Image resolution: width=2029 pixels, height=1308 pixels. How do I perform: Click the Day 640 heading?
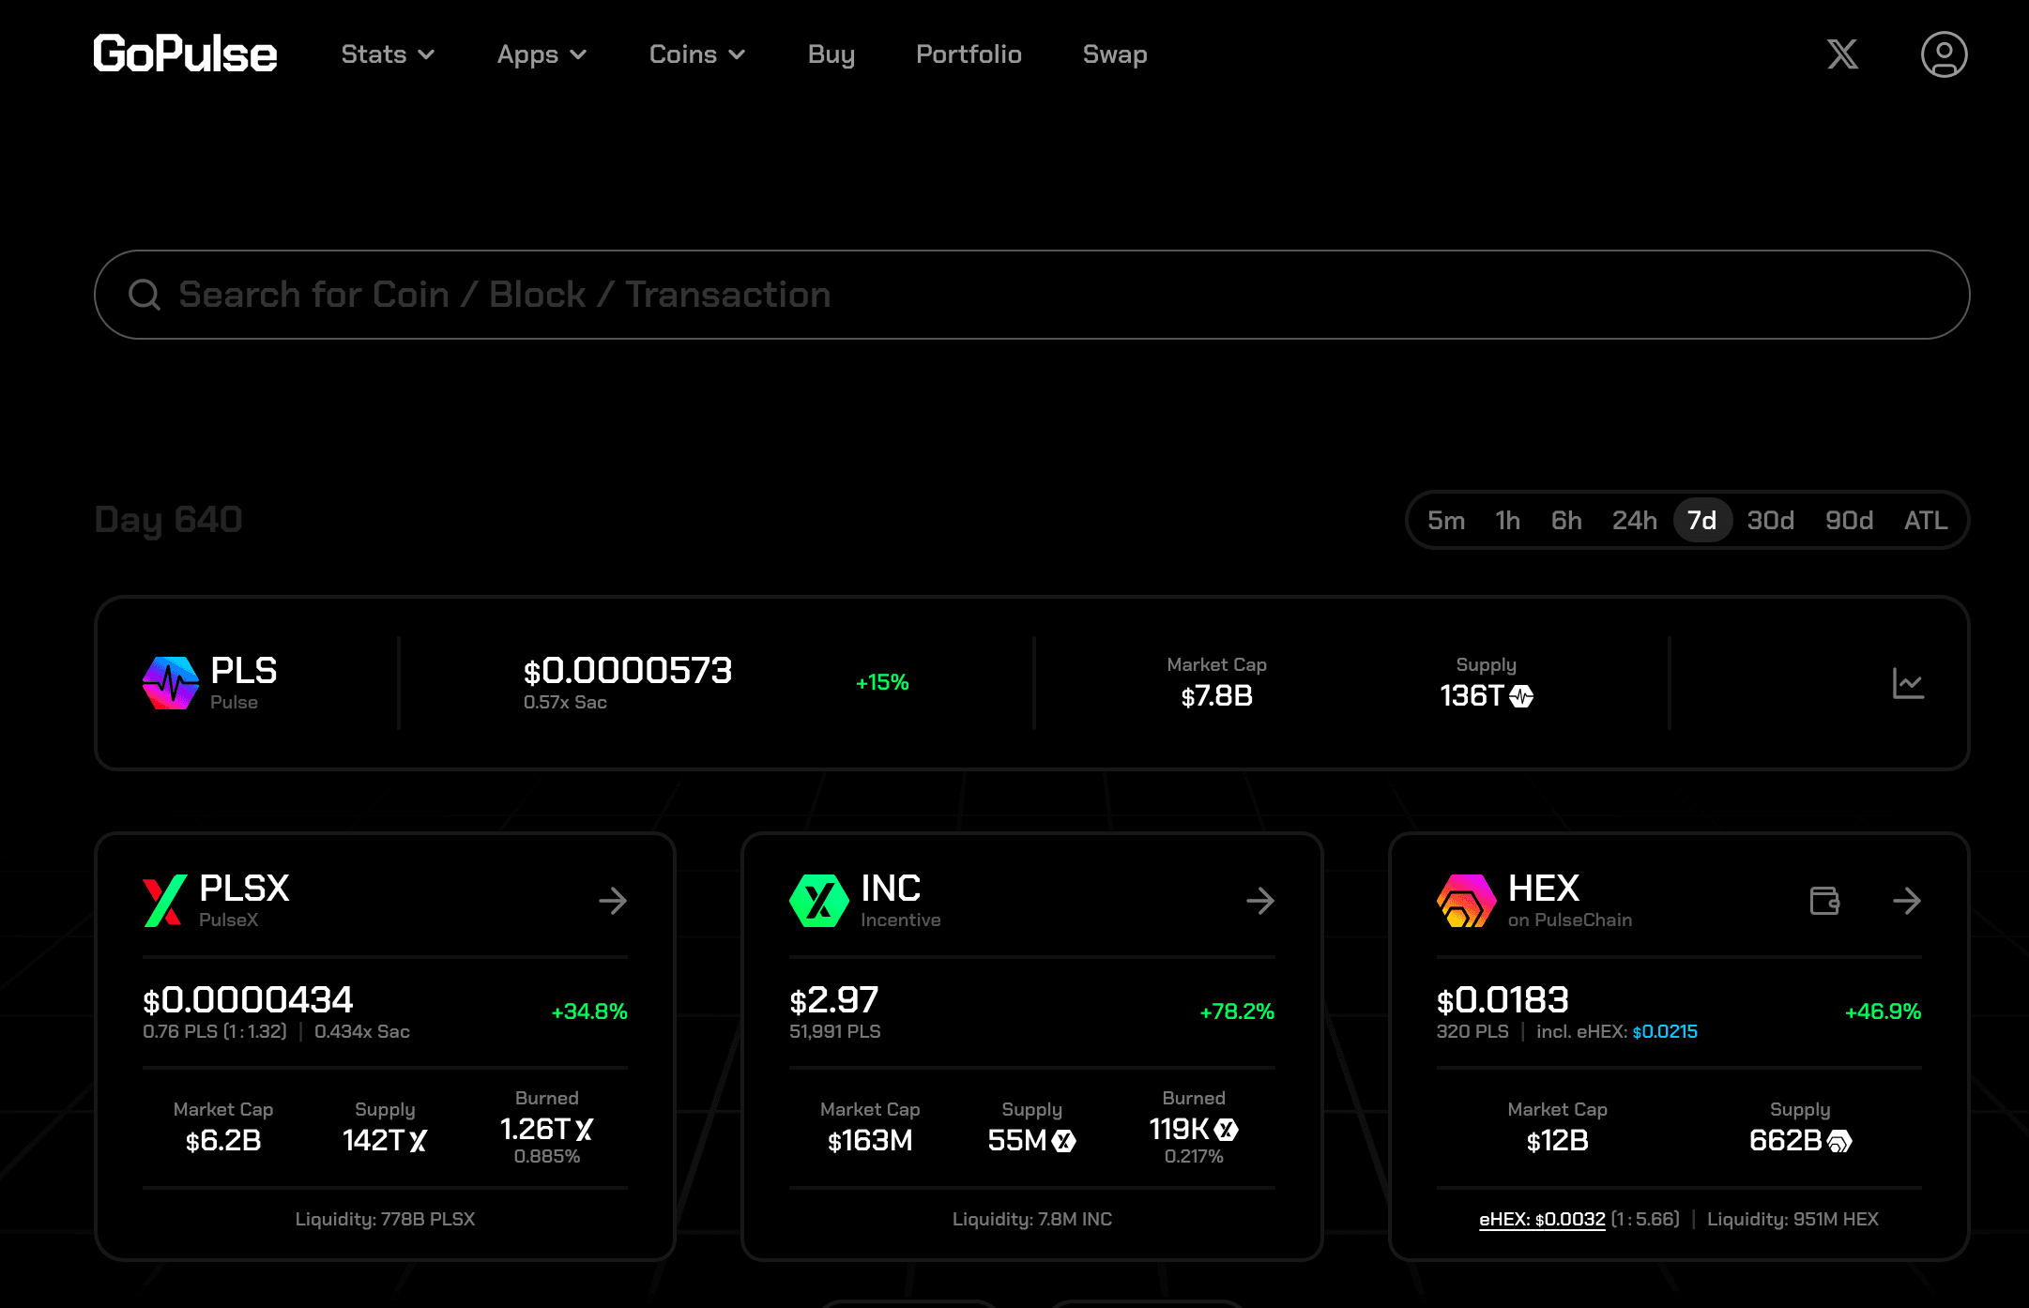pos(169,520)
